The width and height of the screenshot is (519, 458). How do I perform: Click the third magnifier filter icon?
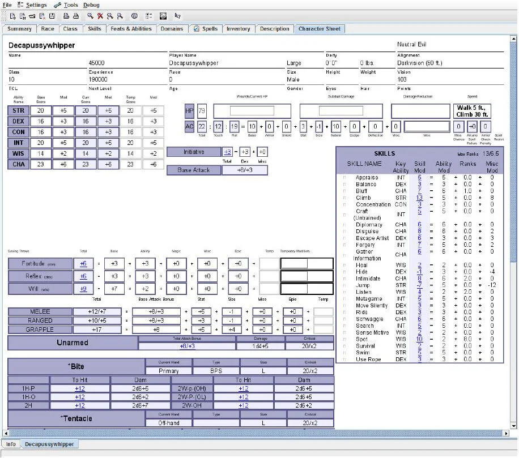(x=110, y=16)
